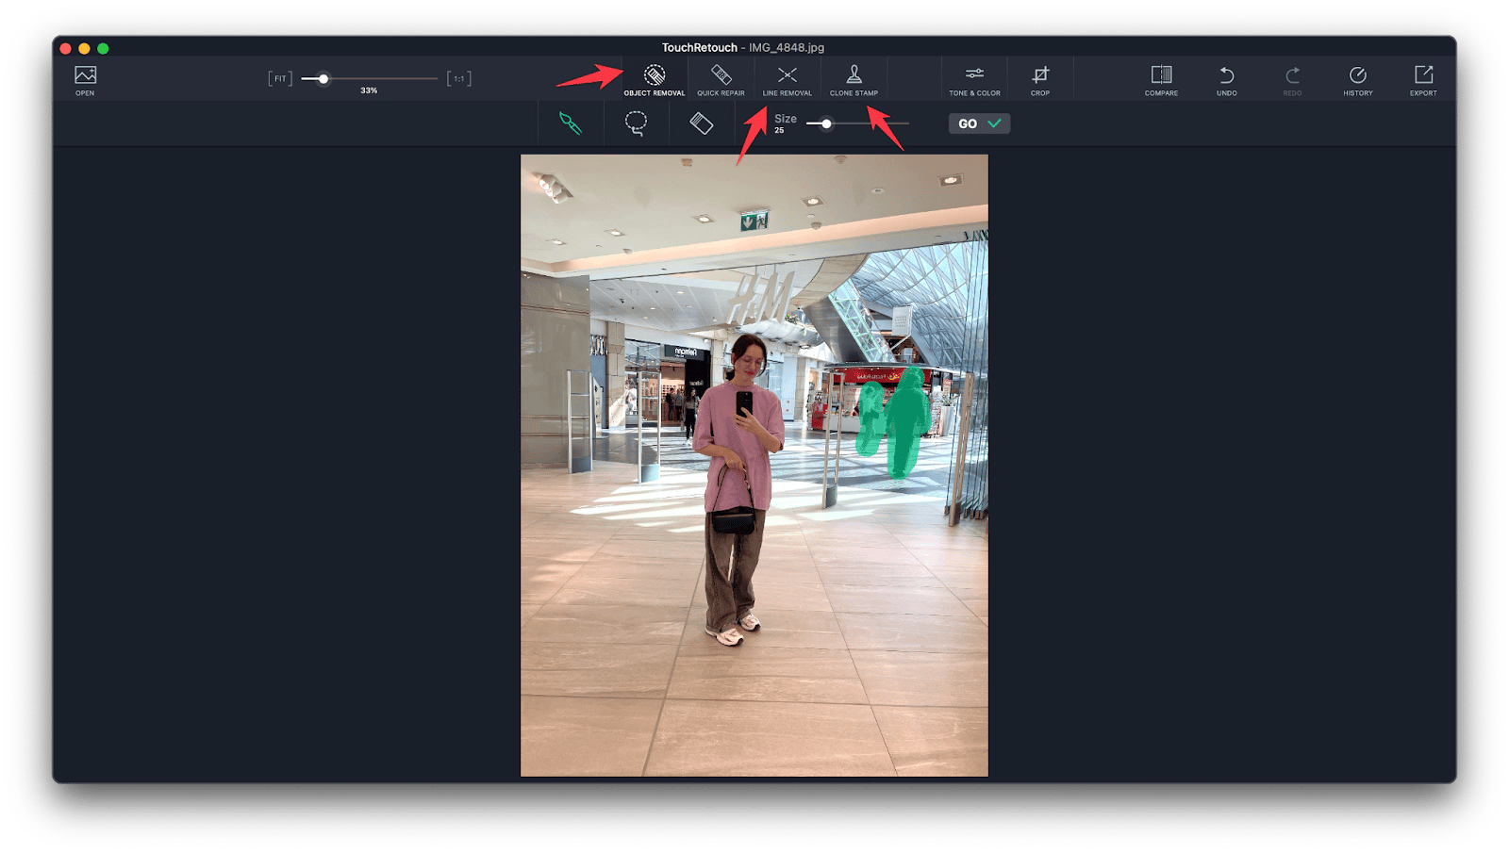
Task: Undo the last action
Action: (1226, 80)
